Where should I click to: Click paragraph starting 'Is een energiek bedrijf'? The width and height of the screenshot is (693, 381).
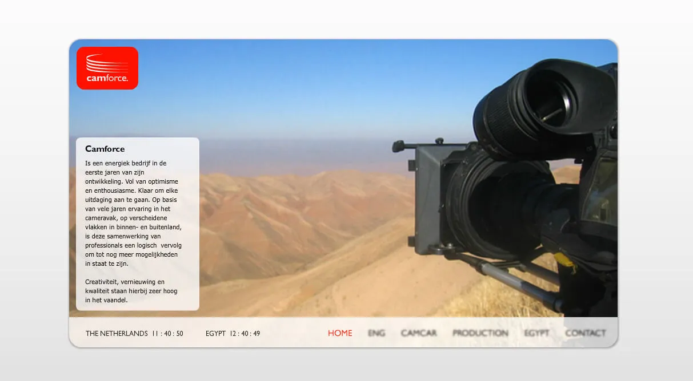coord(134,213)
